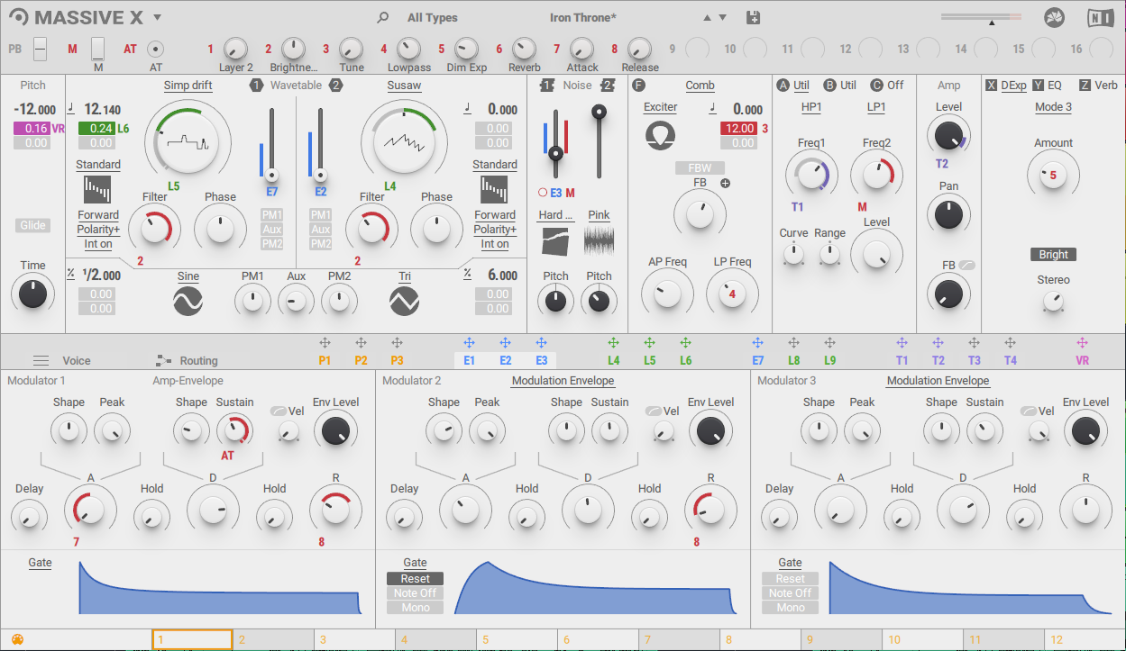Open the All Types browser dropdown
Screen dimensions: 1126x651
[x=433, y=17]
